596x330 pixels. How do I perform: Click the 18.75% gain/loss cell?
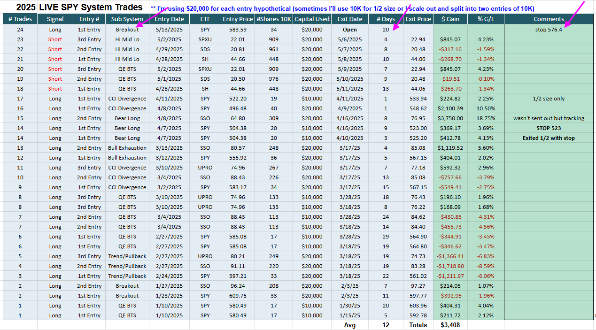(486, 118)
